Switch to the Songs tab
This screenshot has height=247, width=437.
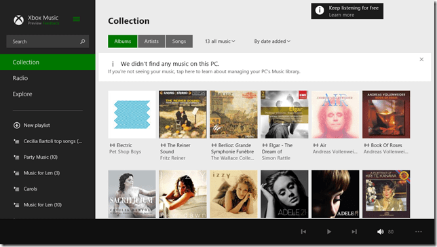pos(179,41)
